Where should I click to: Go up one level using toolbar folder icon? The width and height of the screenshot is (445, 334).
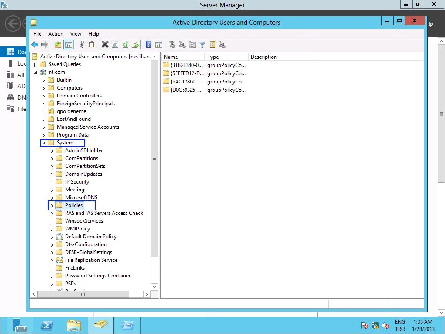click(58, 45)
